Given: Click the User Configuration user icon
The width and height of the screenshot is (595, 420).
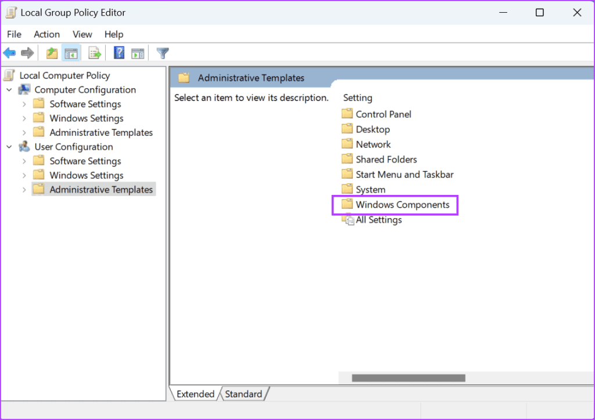Looking at the screenshot, I should (x=24, y=147).
